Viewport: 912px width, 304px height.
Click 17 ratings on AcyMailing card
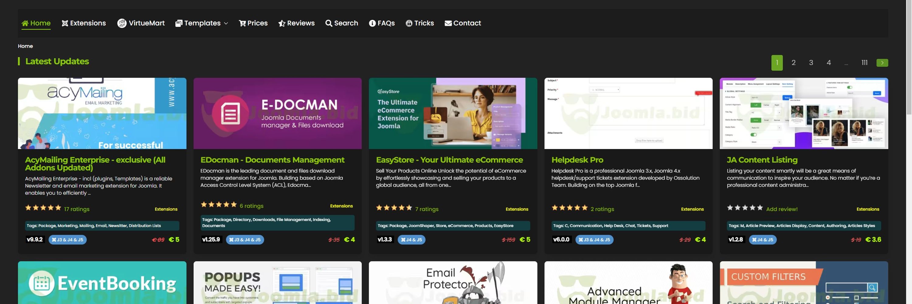77,209
